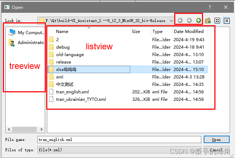The height and width of the screenshot is (158, 235).
Task: Go forward with the right arrow button
Action: coord(189,20)
